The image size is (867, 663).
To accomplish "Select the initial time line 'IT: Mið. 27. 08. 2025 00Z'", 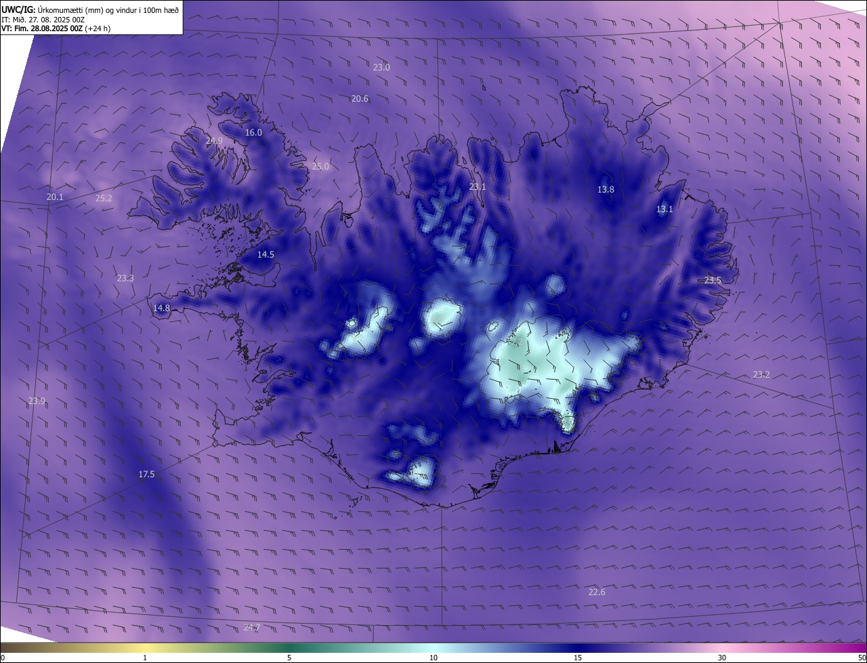I will pyautogui.click(x=43, y=19).
